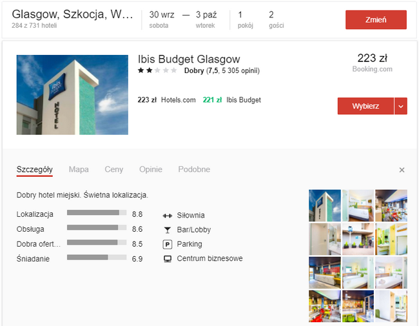Image resolution: width=419 pixels, height=326 pixels.
Task: Close the hotel details panel
Action: [402, 170]
